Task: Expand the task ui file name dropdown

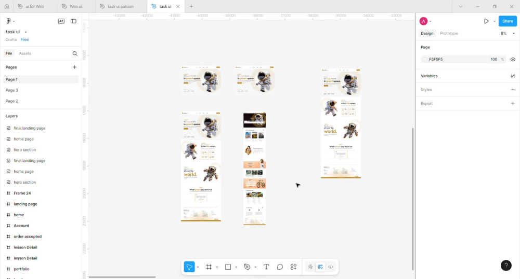Action: 25,32
